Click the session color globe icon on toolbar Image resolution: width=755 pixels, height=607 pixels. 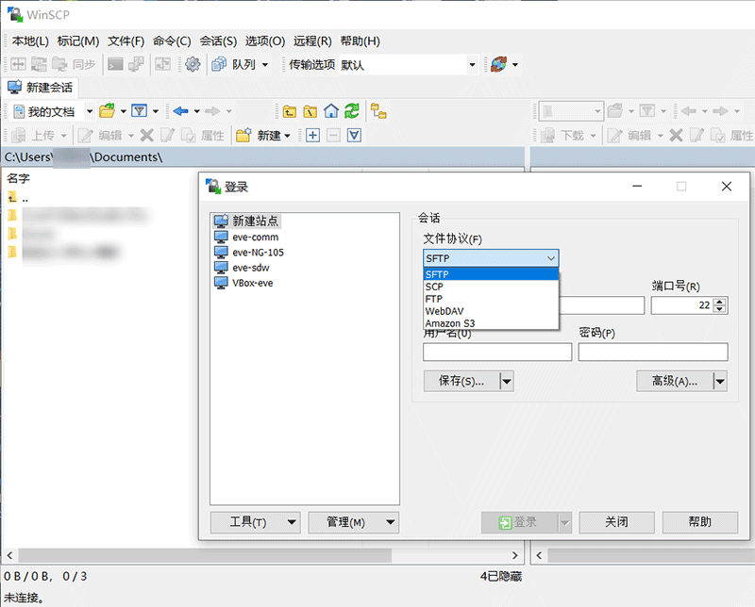coord(498,63)
